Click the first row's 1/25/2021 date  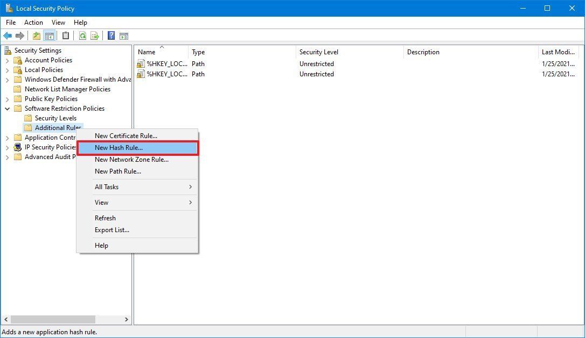pyautogui.click(x=558, y=64)
